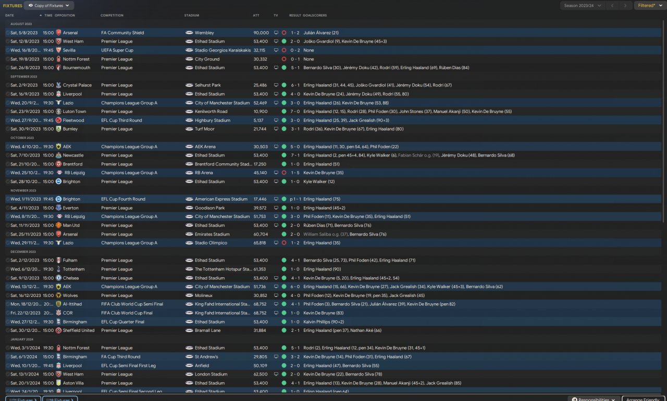Open the Stadio Olimpico stadium link

click(211, 243)
